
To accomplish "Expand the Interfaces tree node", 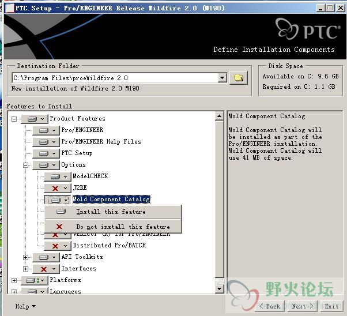I will click(26, 269).
